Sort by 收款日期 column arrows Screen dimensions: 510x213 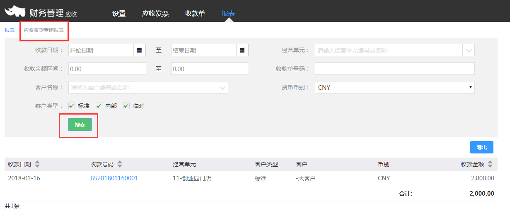pos(37,164)
